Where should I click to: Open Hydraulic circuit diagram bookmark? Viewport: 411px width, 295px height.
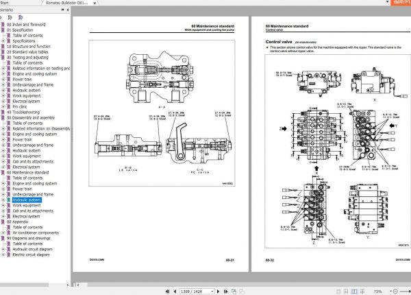tap(33, 249)
